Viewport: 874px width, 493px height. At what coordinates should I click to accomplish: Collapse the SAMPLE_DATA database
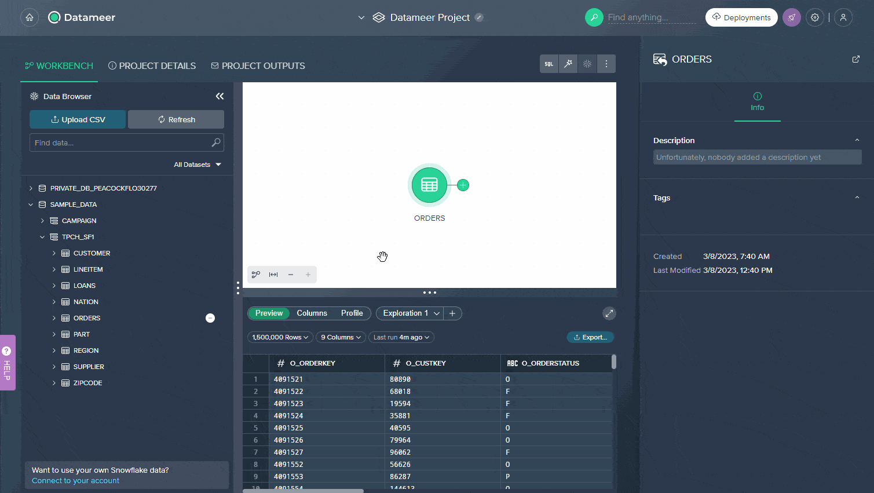[x=31, y=204]
